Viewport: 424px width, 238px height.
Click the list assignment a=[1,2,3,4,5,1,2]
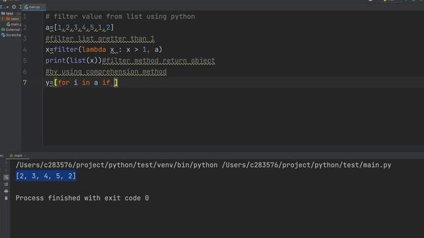(79, 28)
